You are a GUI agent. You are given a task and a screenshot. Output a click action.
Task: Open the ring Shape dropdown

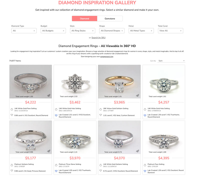pyautogui.click(x=112, y=31)
